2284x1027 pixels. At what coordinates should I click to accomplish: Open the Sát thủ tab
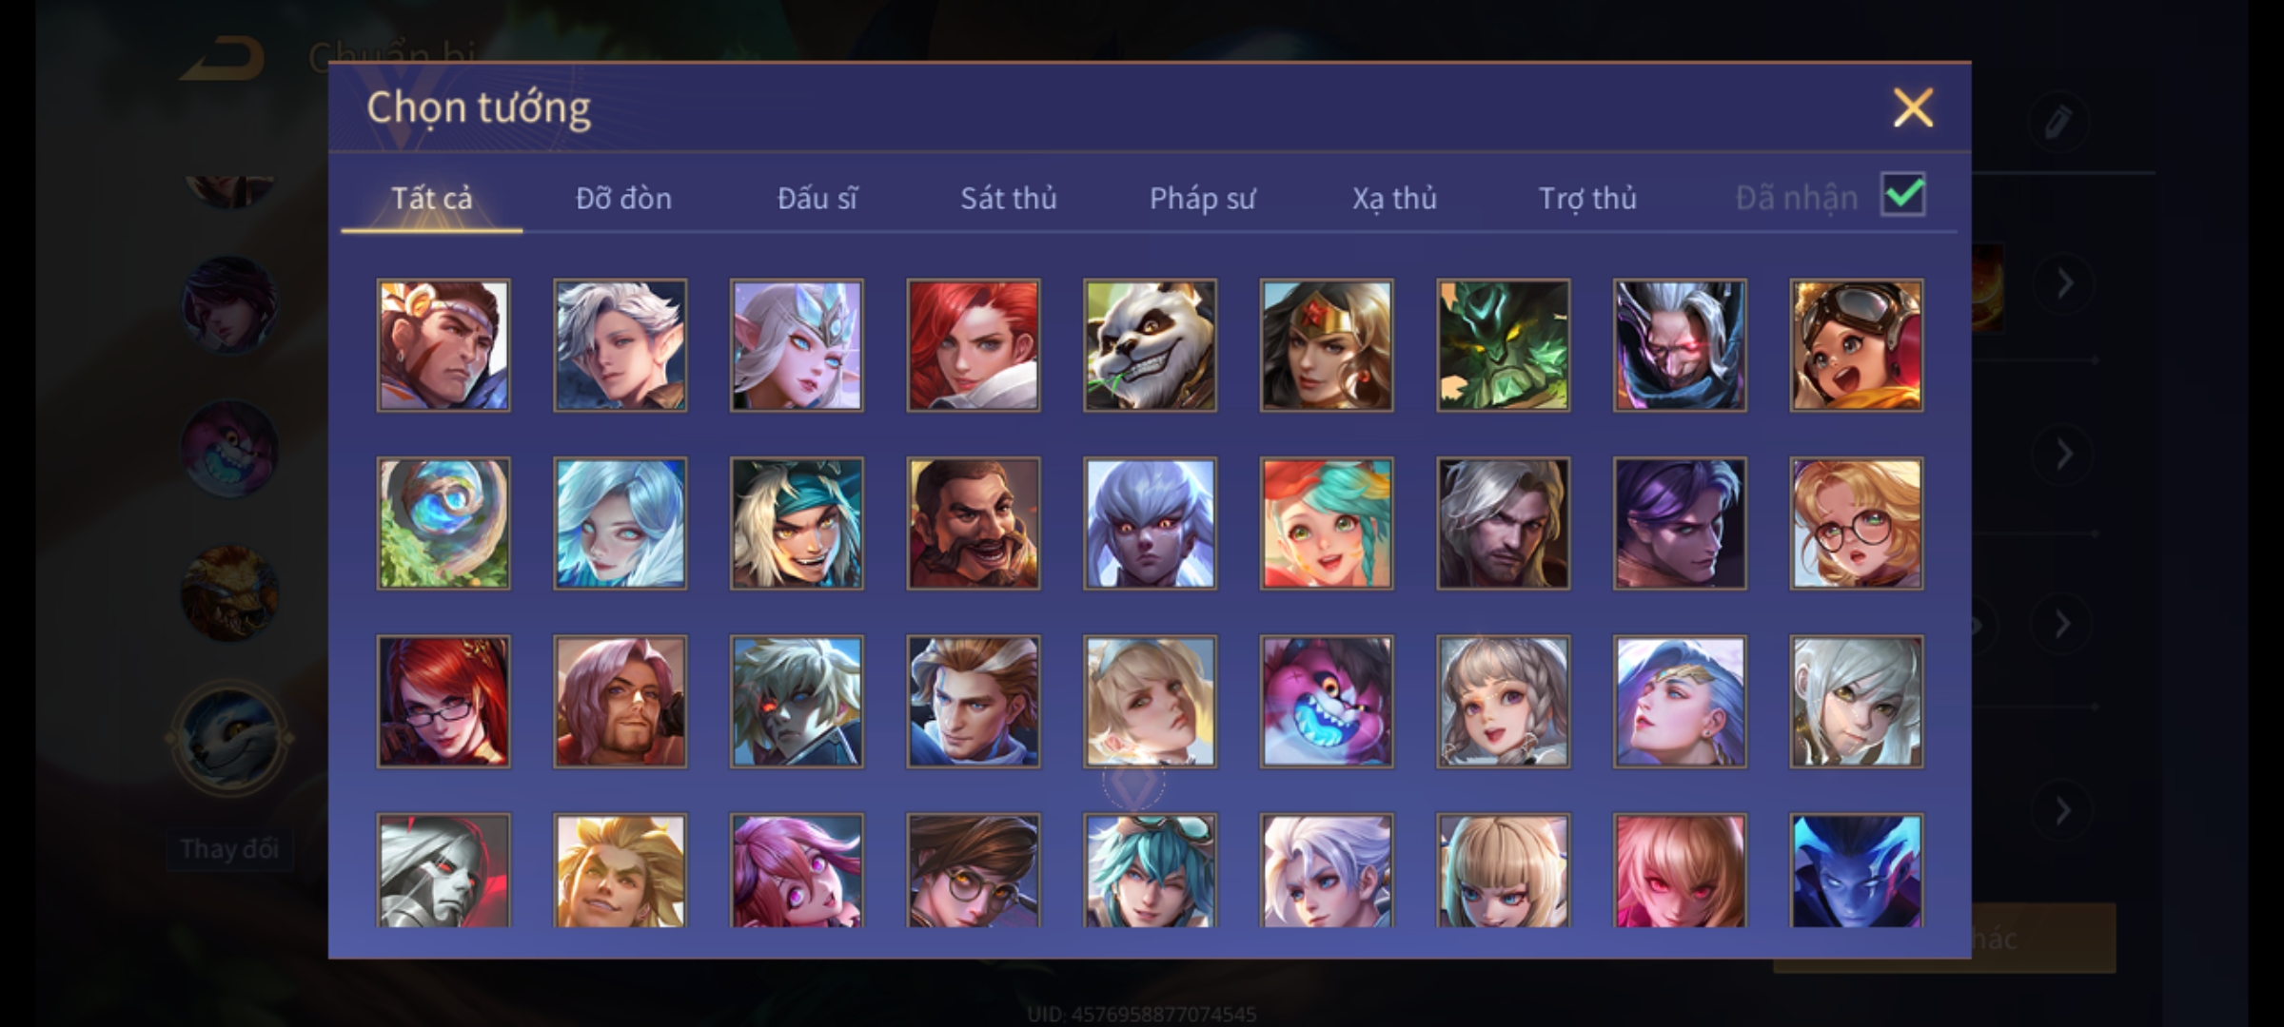point(1008,199)
